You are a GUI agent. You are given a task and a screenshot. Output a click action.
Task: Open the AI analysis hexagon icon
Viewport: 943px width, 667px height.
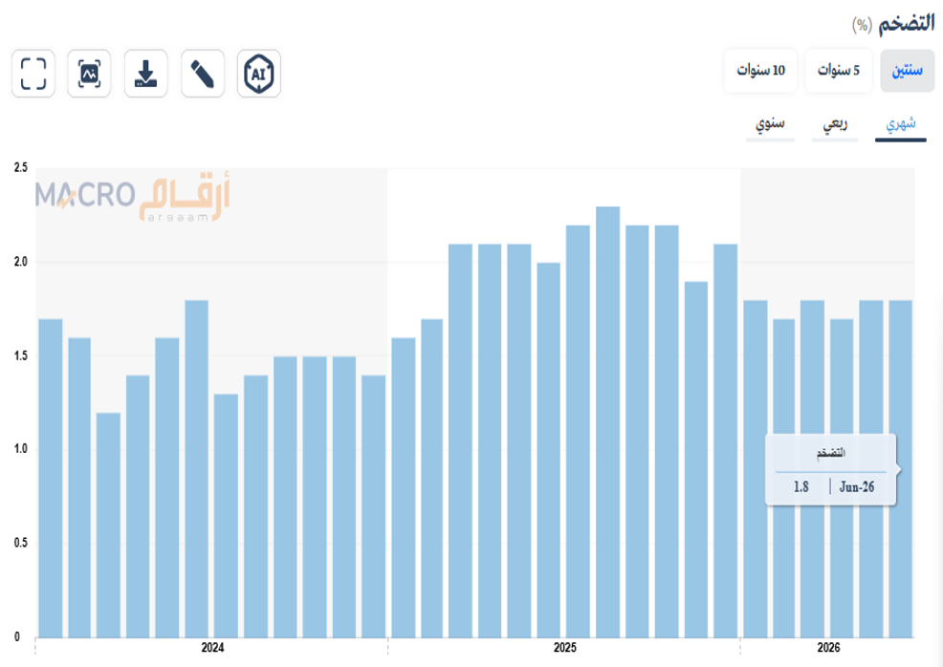point(258,74)
